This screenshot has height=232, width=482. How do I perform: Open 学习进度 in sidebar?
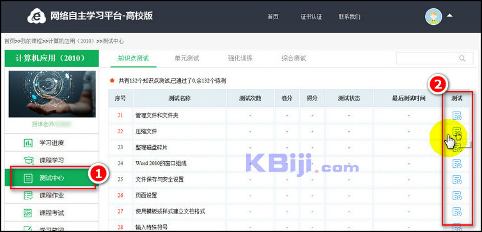(x=52, y=143)
